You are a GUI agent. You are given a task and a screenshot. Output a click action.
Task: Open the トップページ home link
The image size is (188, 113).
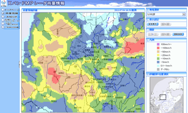tap(10, 10)
